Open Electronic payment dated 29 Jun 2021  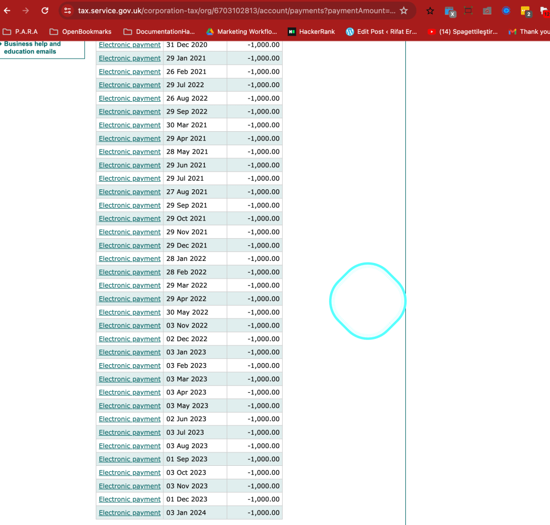pyautogui.click(x=130, y=165)
